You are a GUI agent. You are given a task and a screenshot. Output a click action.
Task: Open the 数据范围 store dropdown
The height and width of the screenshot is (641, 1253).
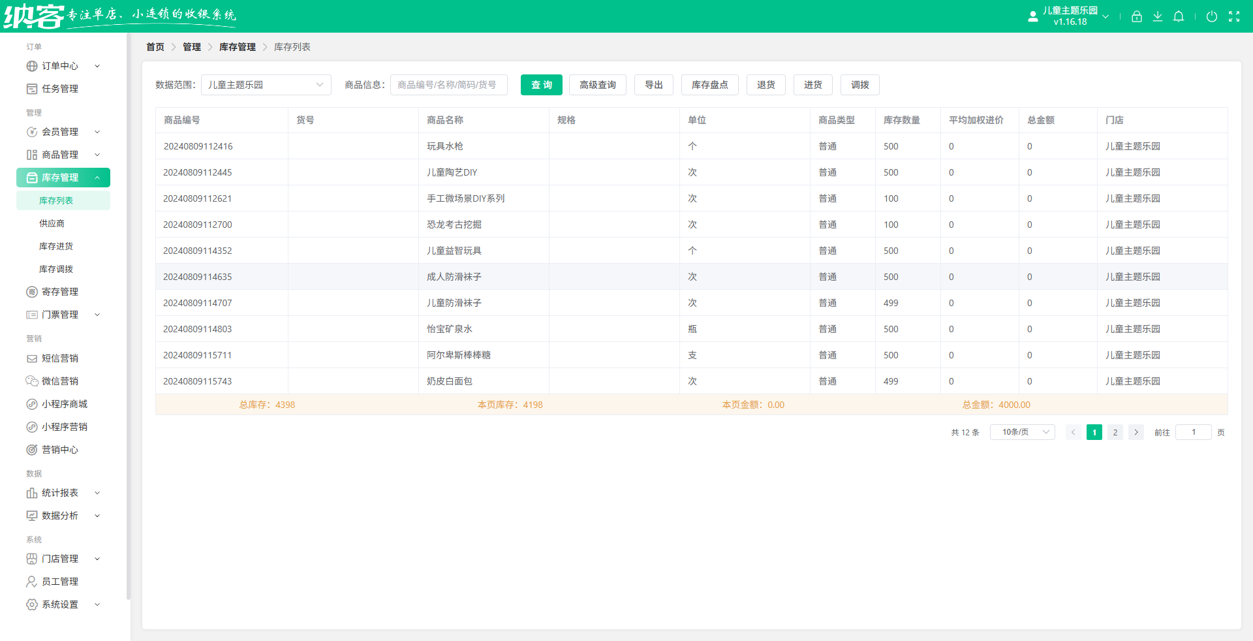tap(266, 85)
